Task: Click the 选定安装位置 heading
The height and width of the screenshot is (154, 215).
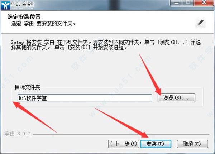Action: tap(24, 17)
